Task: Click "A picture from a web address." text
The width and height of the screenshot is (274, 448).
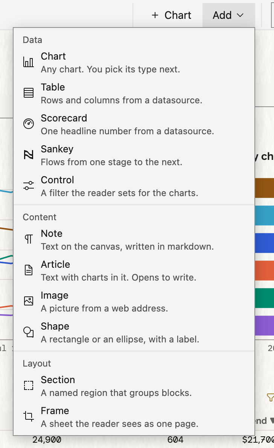Action: [x=104, y=308]
